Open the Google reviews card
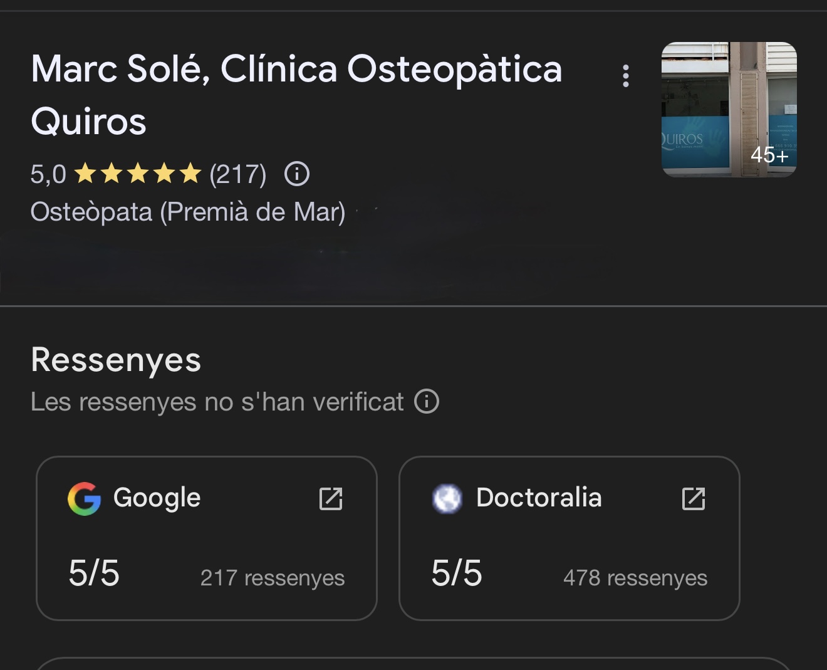This screenshot has width=827, height=670. coord(207,539)
